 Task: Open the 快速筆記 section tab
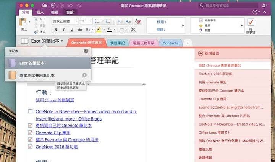tap(116, 43)
